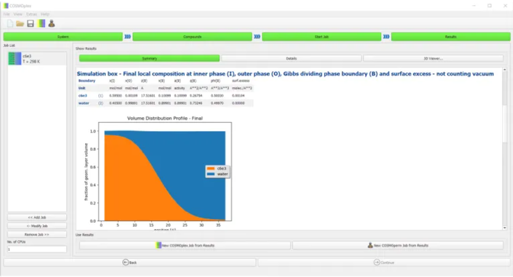Click the No. of CPUs input field
513x277 pixels.
point(37,249)
